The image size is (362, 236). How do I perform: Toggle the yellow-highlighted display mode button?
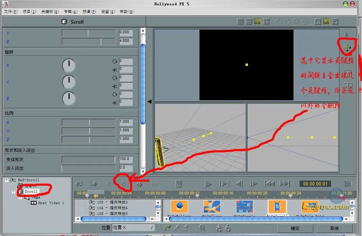tap(326, 22)
